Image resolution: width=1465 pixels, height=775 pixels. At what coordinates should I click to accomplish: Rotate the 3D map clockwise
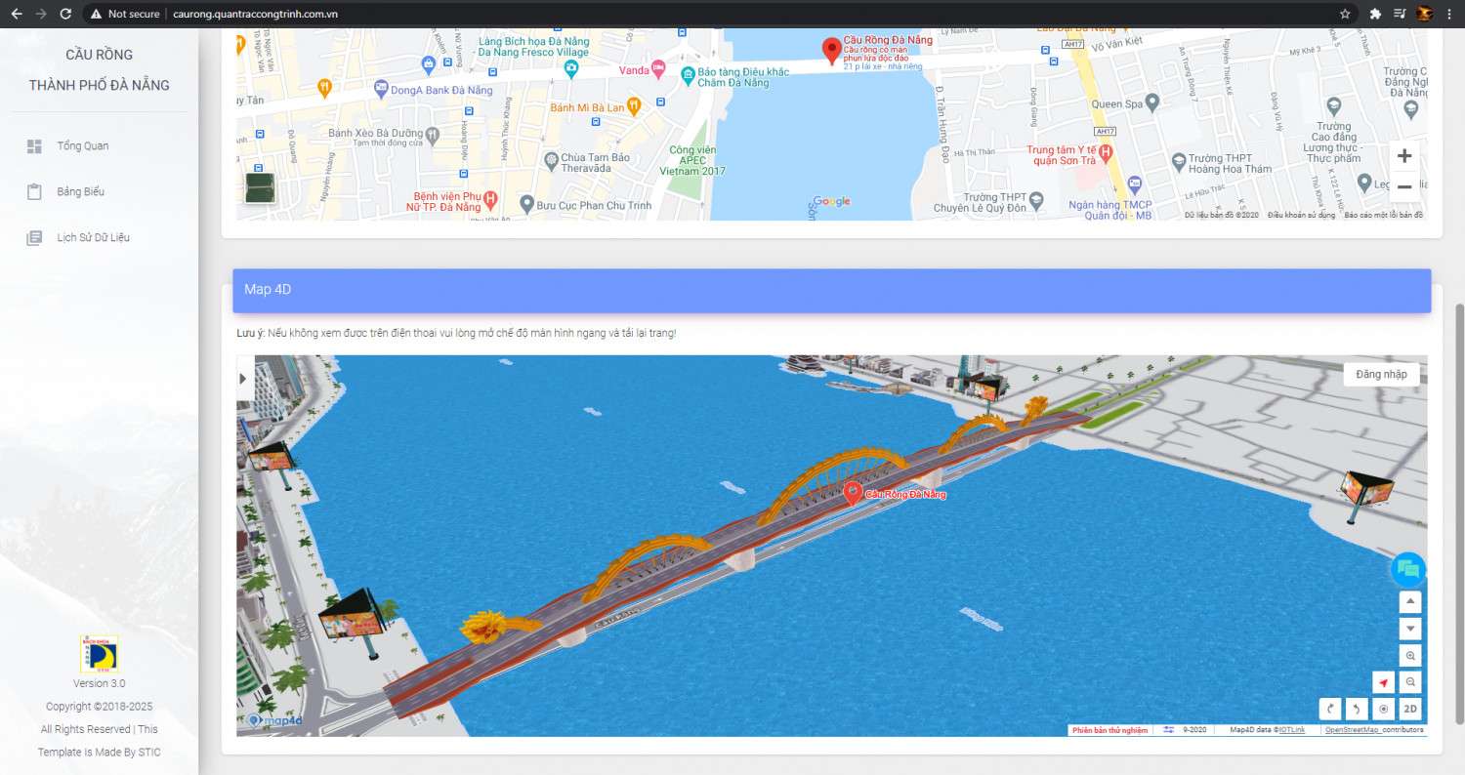tap(1329, 709)
